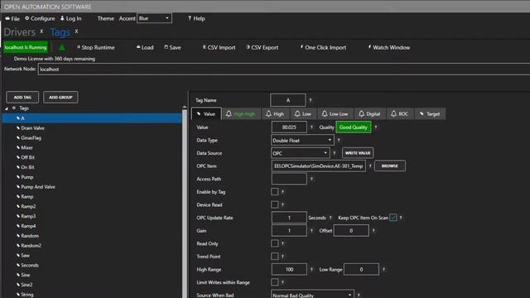Open the ROC alarm tab
Image resolution: width=530 pixels, height=298 pixels.
(399, 114)
